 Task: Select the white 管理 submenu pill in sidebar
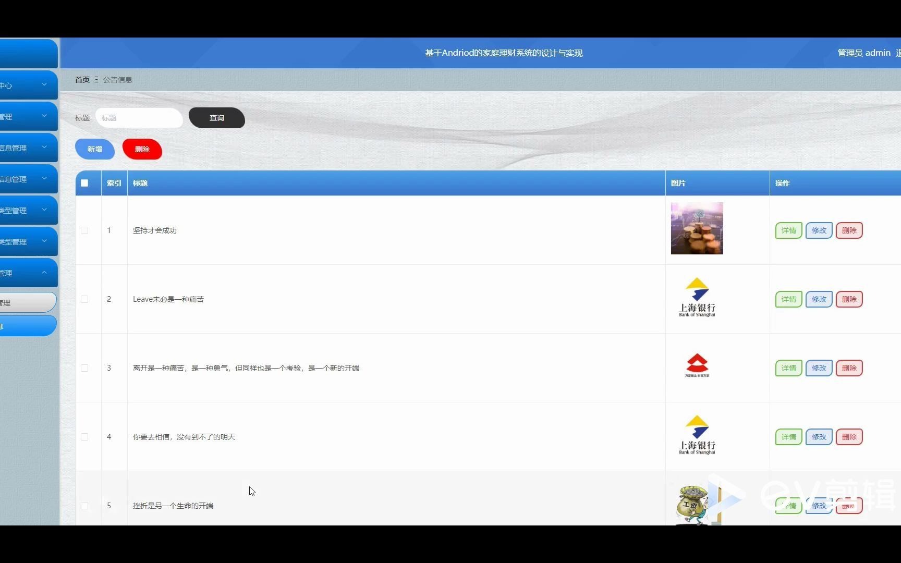point(28,302)
